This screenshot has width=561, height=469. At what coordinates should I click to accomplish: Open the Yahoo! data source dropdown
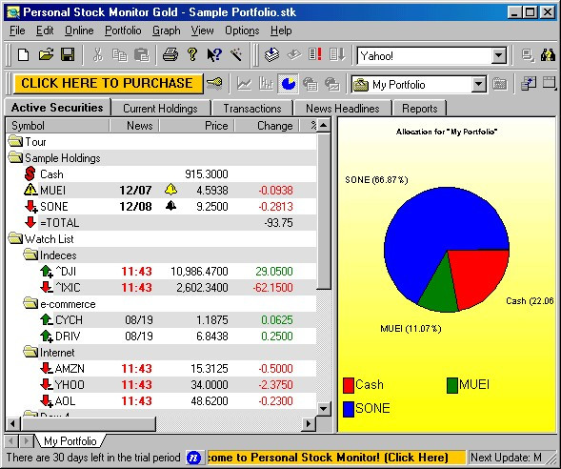coord(498,56)
